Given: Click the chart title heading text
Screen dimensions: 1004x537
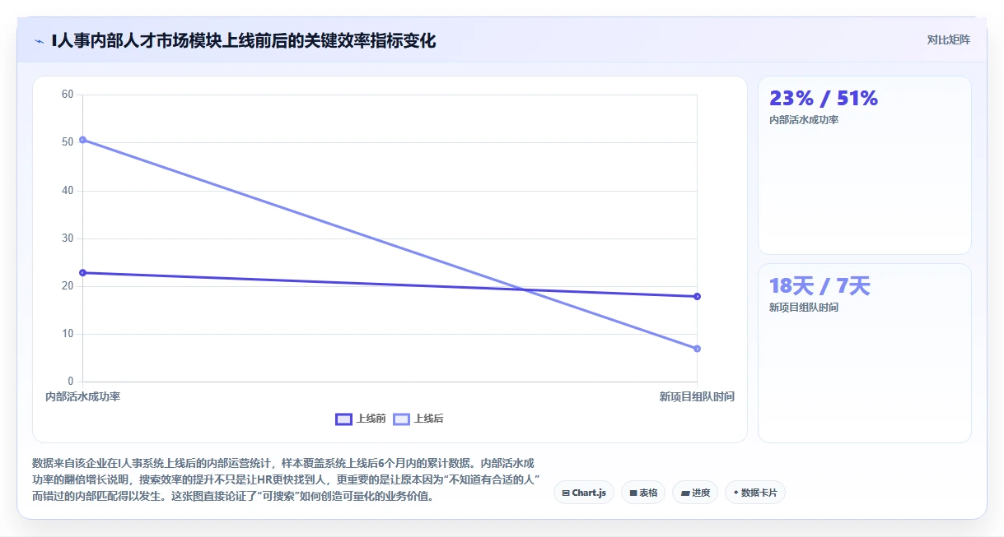Looking at the screenshot, I should click(244, 40).
